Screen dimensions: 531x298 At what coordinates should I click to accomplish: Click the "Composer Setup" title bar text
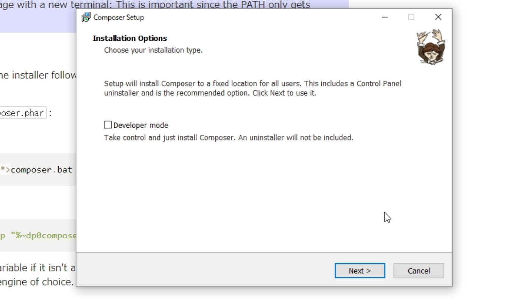(x=118, y=17)
